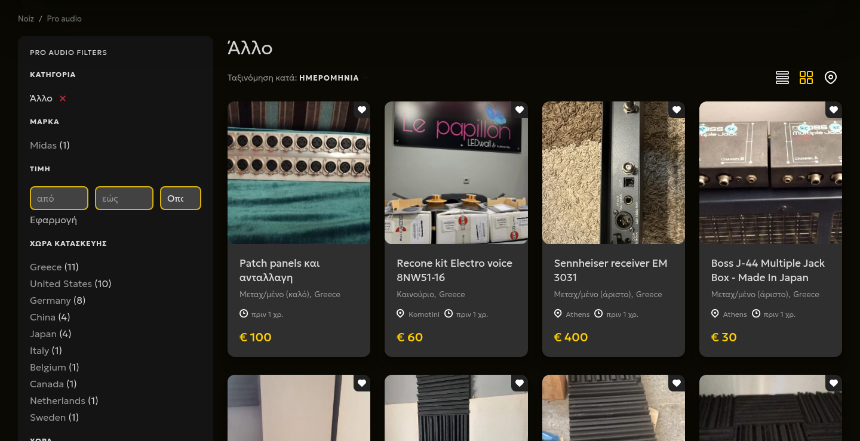Filter by country Greece (11)
860x441 pixels.
(54, 267)
